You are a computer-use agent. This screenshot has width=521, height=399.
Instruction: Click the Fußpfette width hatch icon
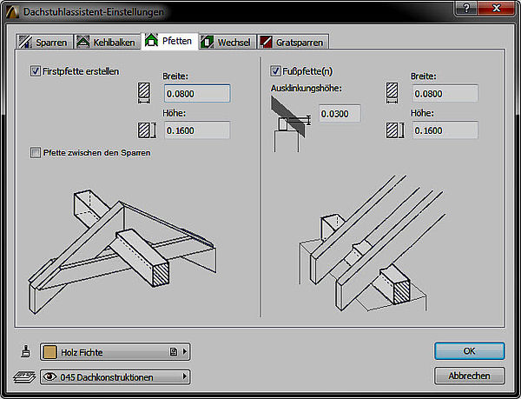pos(394,94)
